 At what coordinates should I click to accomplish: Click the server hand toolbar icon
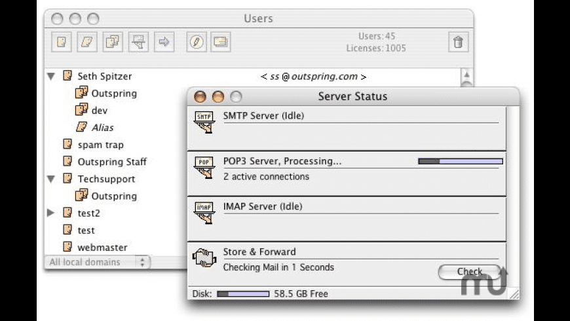[x=138, y=42]
